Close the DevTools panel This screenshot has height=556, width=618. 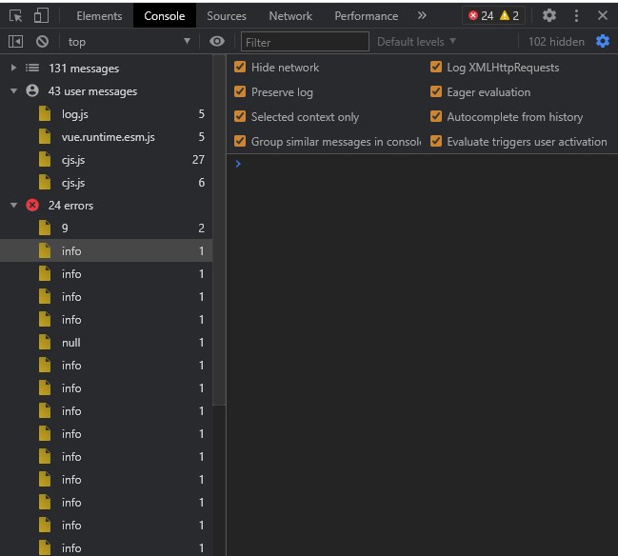[x=602, y=16]
